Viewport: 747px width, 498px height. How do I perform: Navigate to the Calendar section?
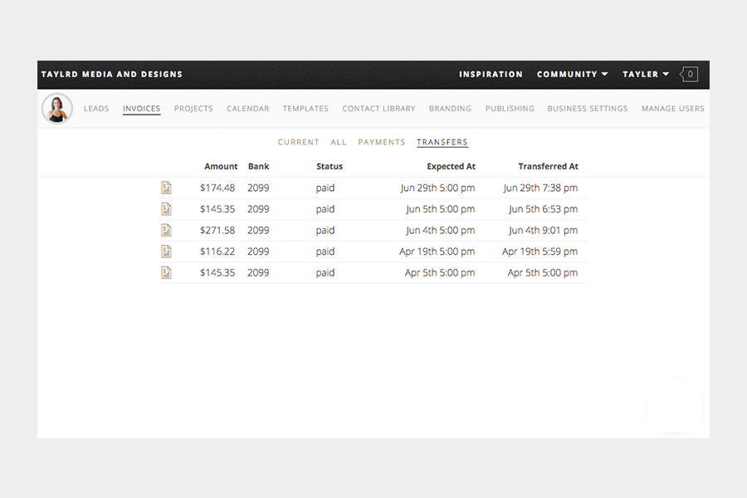247,109
